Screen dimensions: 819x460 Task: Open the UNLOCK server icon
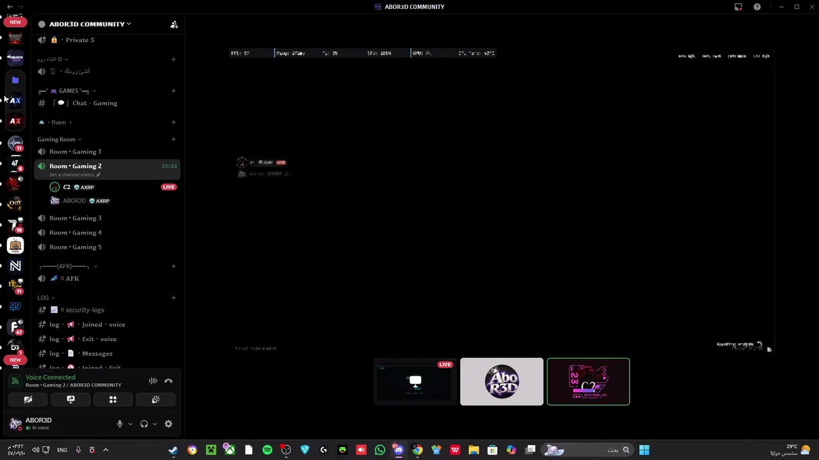coord(15,58)
